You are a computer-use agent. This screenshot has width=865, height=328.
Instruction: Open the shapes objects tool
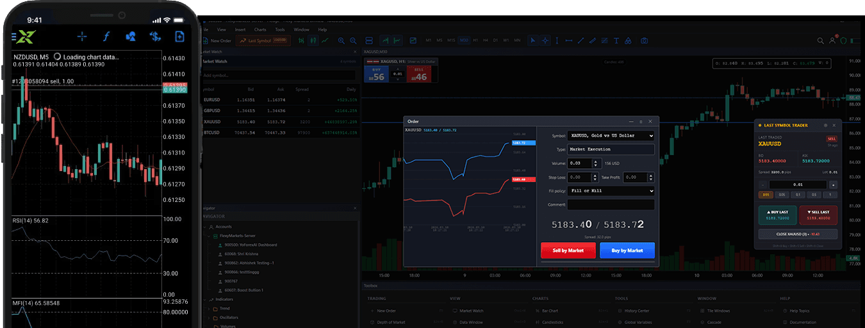pyautogui.click(x=628, y=40)
